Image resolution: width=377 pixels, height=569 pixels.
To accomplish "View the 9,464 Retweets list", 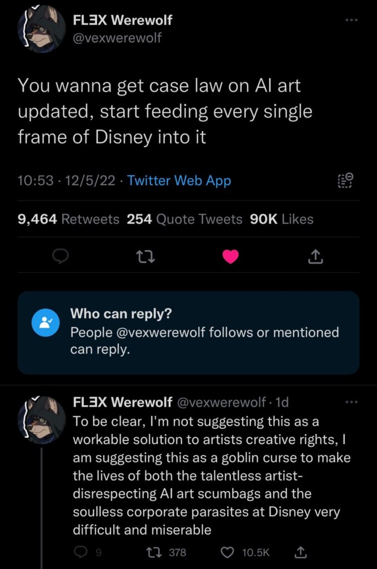I will (68, 219).
